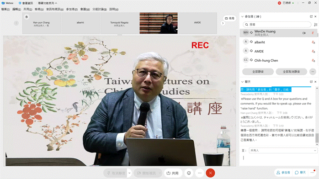Select the AMDE video tile

197,23
